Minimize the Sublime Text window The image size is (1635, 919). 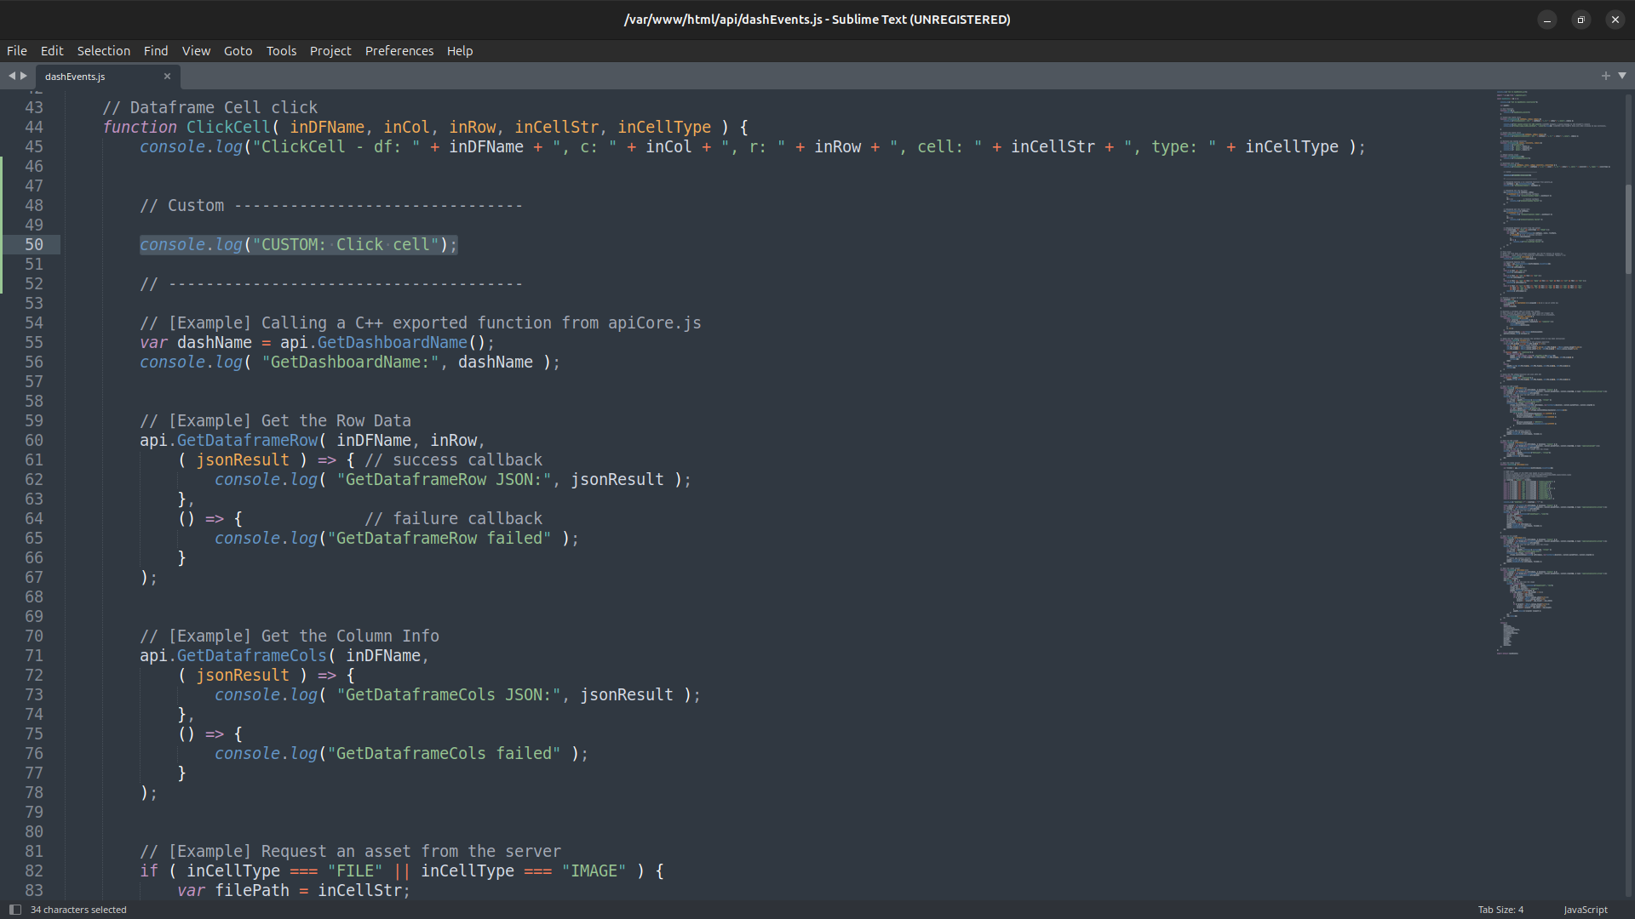pos(1547,20)
